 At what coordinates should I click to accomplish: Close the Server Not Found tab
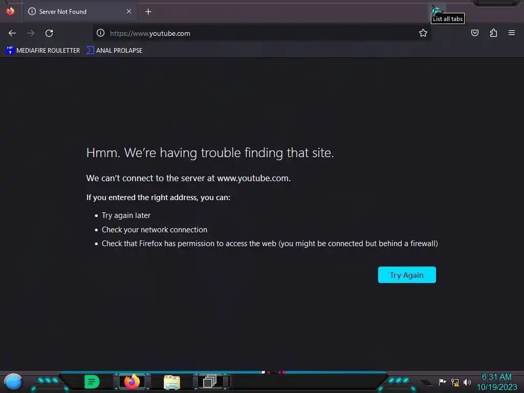[128, 11]
